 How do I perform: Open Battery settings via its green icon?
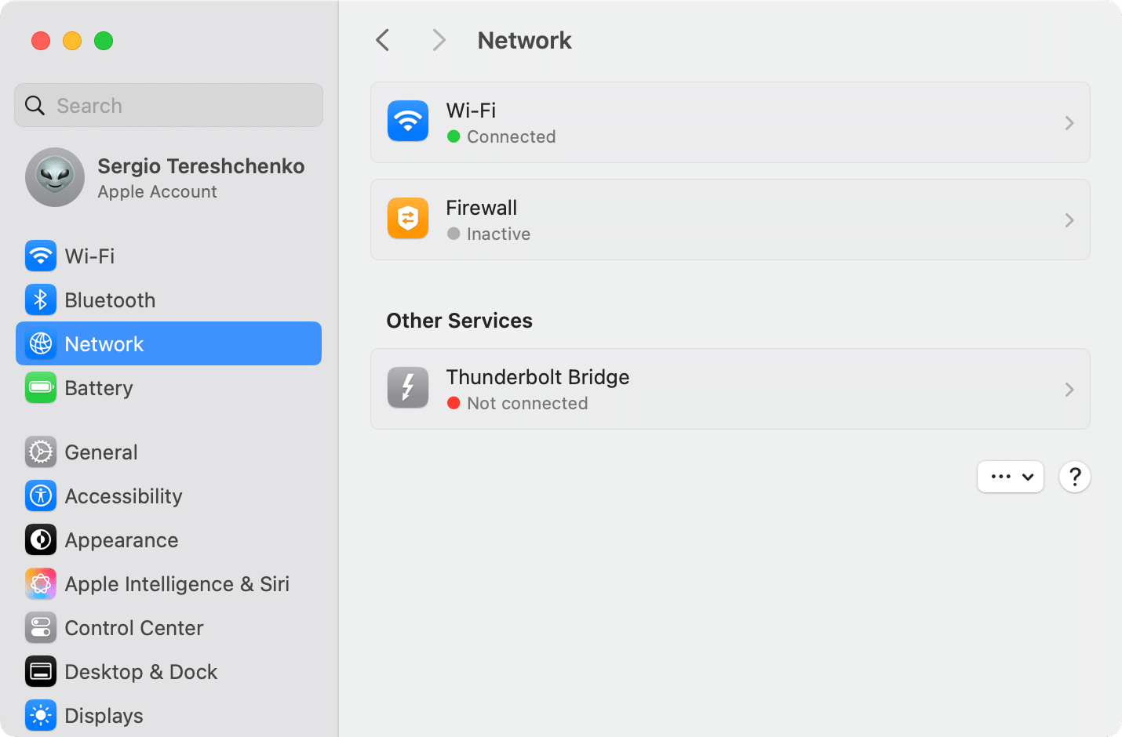click(x=40, y=387)
